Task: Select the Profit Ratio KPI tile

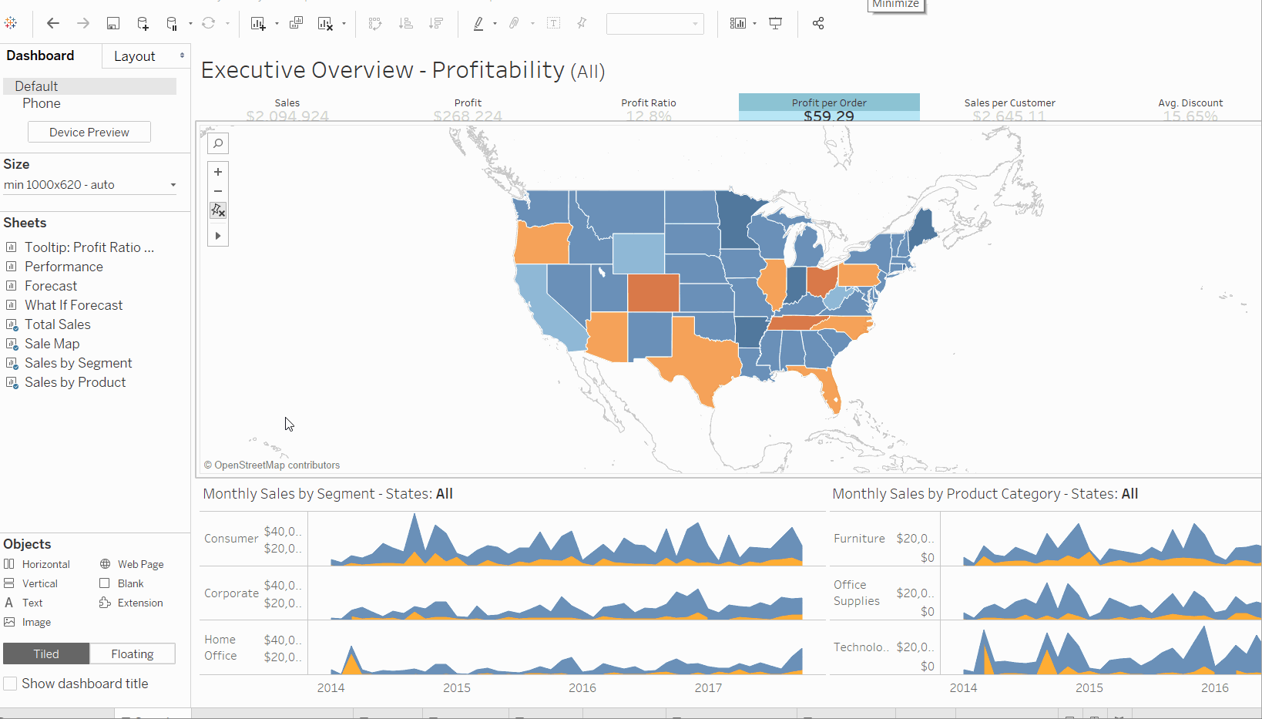Action: [649, 108]
